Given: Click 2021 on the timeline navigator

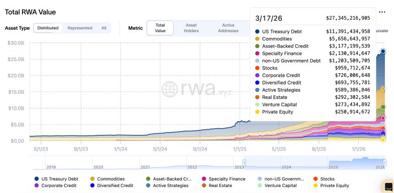Looking at the screenshot, I should pos(145,167).
